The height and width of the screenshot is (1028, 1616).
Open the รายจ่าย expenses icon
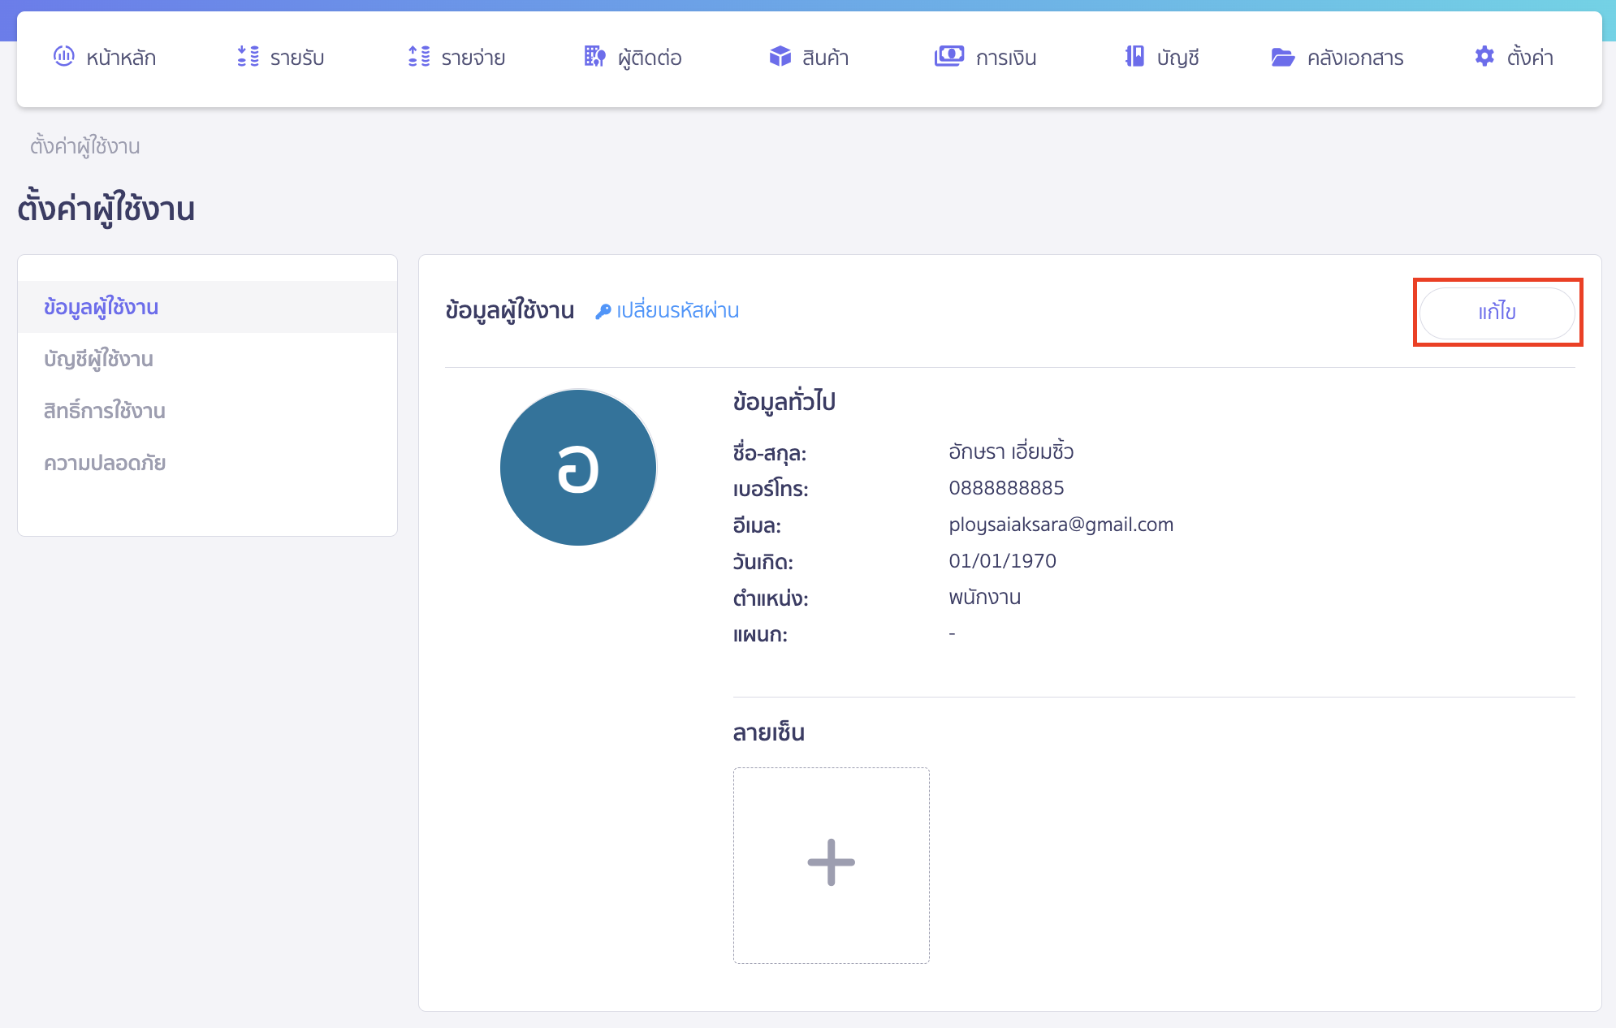(417, 57)
